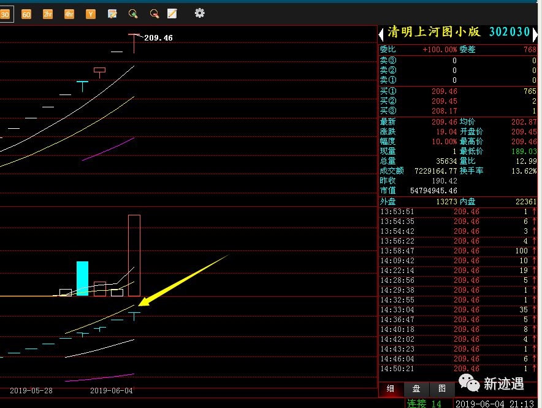
Task: Click the 最低价 value 189.03
Action: click(x=524, y=151)
